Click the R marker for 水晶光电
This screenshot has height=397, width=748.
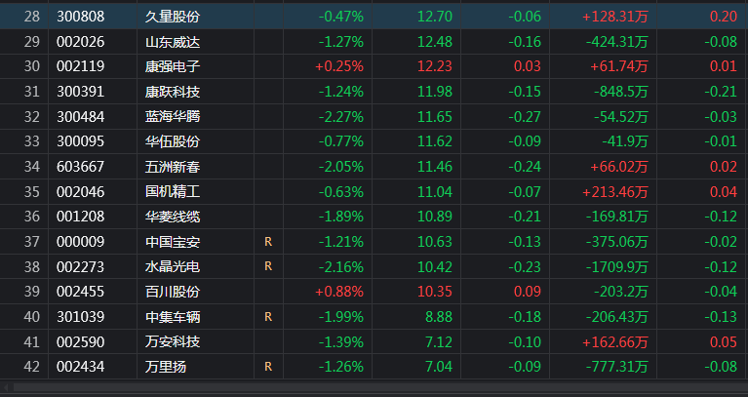click(267, 266)
